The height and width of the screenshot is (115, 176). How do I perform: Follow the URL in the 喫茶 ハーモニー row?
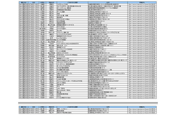point(142,109)
